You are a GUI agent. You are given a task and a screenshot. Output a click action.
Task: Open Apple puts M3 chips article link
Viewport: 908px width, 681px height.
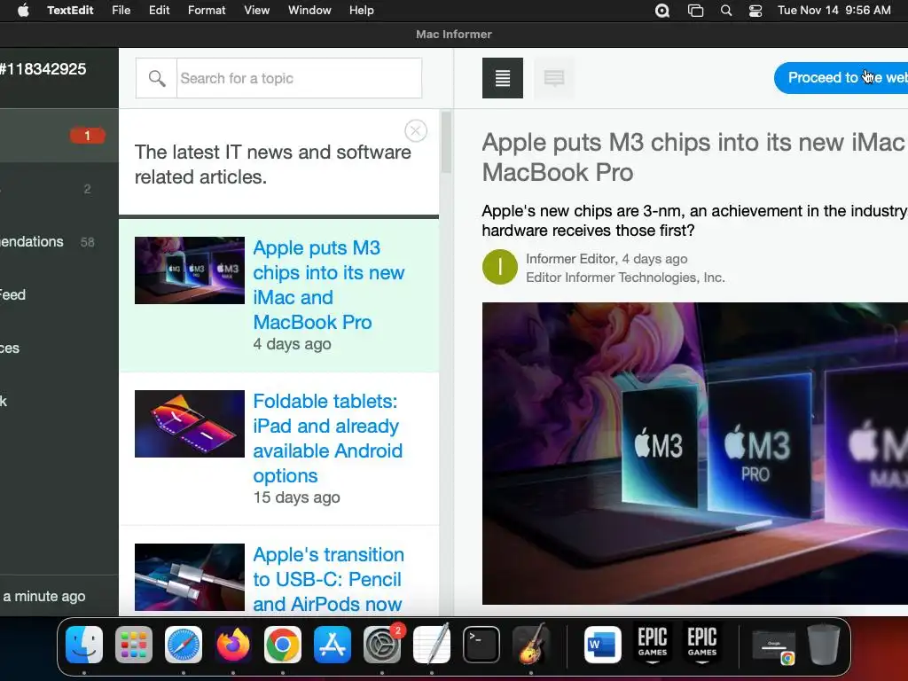328,285
